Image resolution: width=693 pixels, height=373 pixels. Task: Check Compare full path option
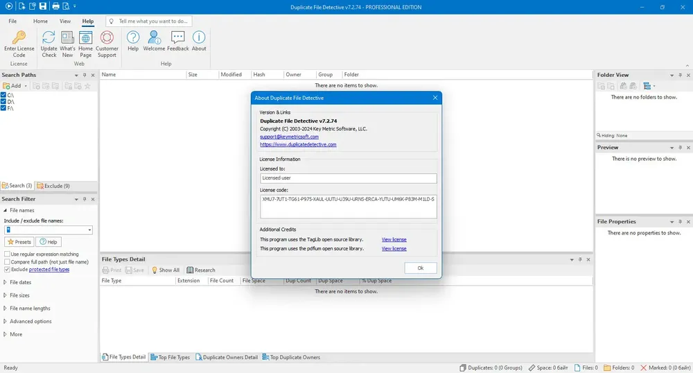(7, 261)
